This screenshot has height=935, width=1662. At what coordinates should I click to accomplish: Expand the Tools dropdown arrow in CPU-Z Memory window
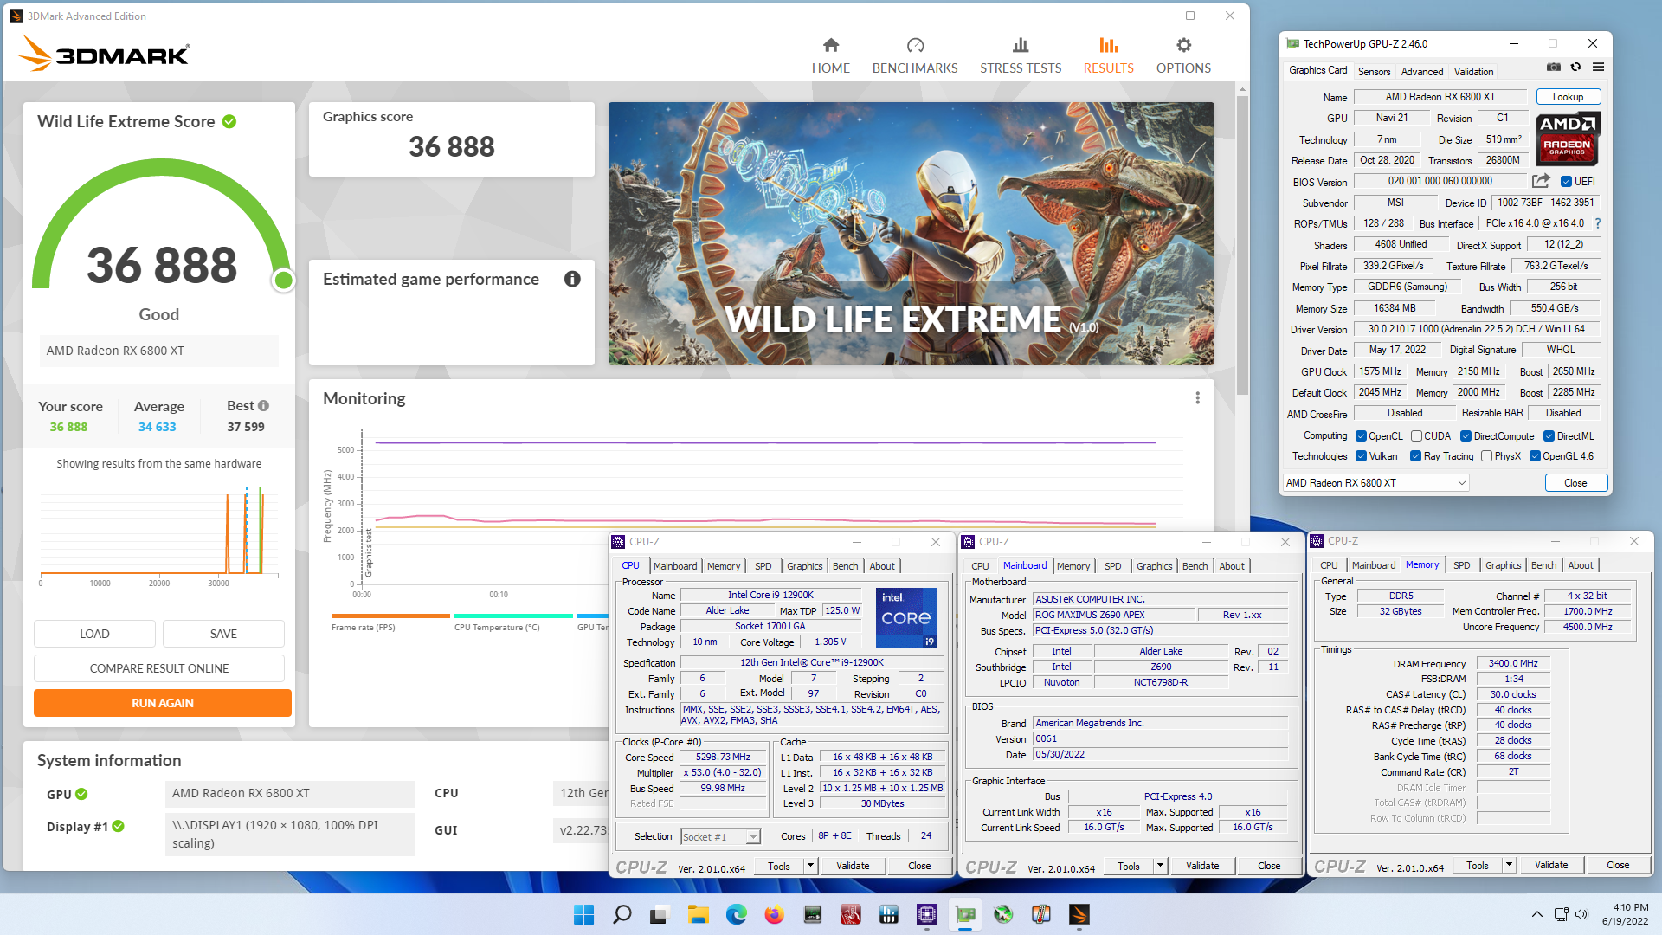click(x=1509, y=865)
